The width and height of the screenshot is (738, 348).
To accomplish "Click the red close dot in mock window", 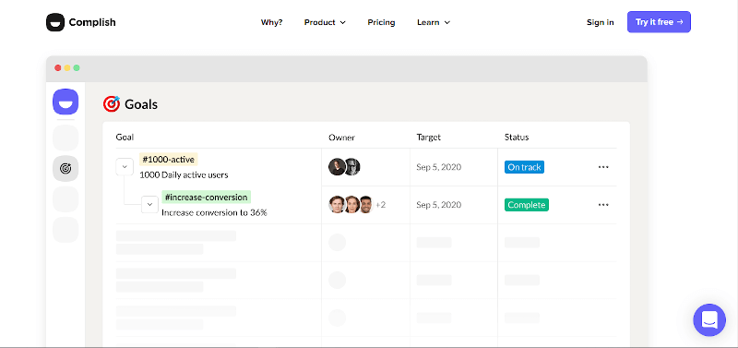I will [58, 67].
